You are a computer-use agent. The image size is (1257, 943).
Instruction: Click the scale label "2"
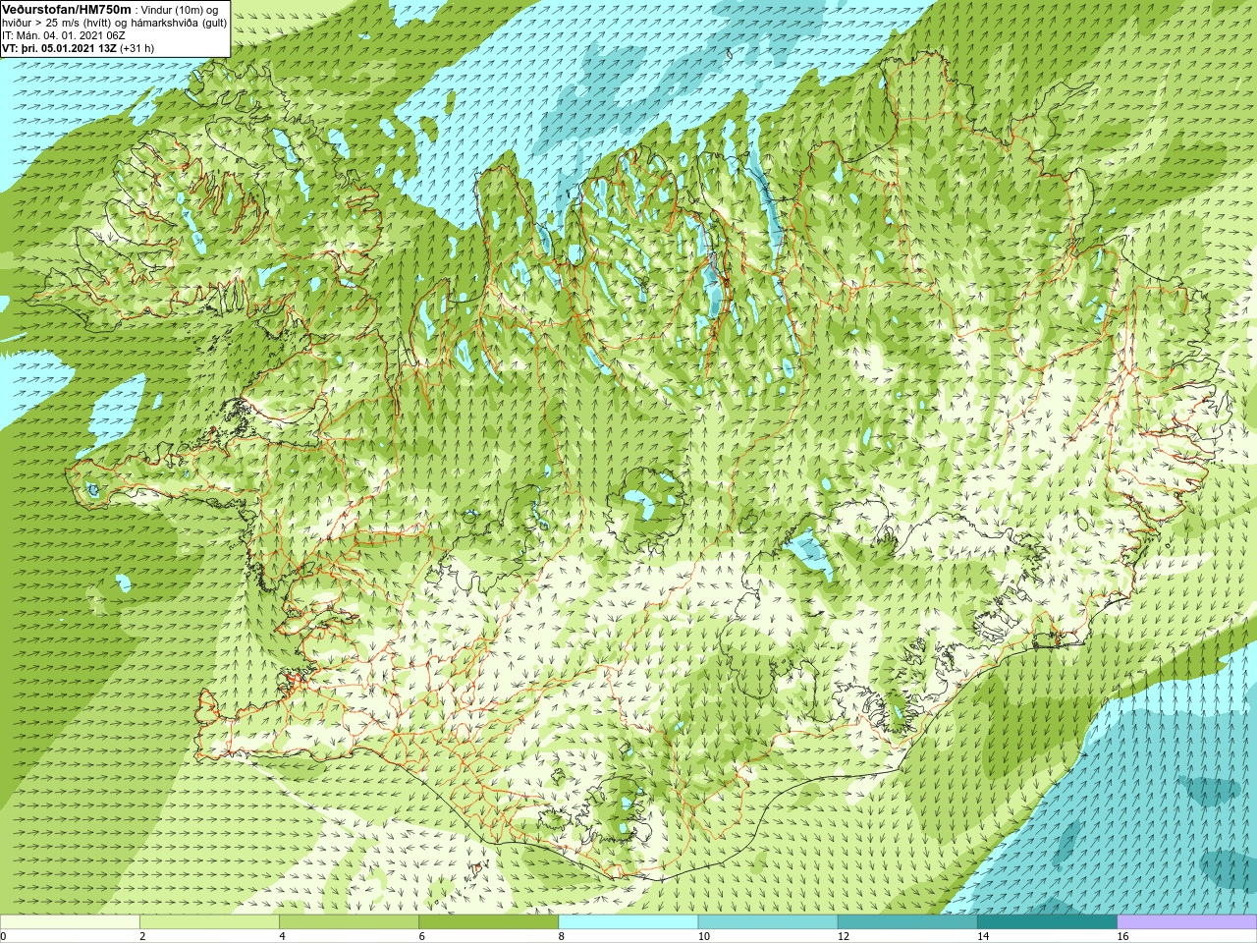tap(142, 936)
